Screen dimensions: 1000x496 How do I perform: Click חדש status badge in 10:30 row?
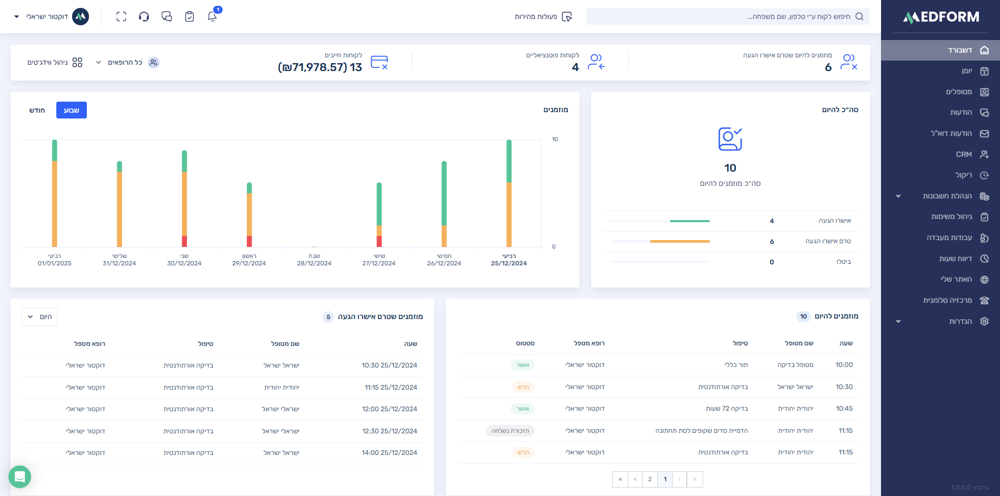523,387
